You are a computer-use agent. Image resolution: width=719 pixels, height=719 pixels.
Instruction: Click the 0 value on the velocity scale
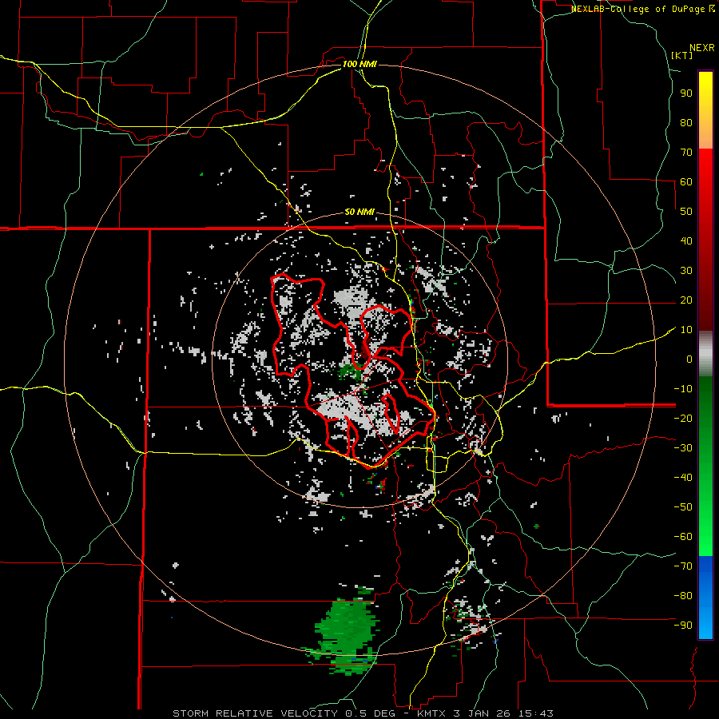(689, 359)
